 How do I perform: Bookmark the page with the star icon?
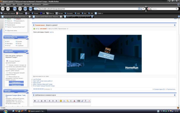coord(142,9)
